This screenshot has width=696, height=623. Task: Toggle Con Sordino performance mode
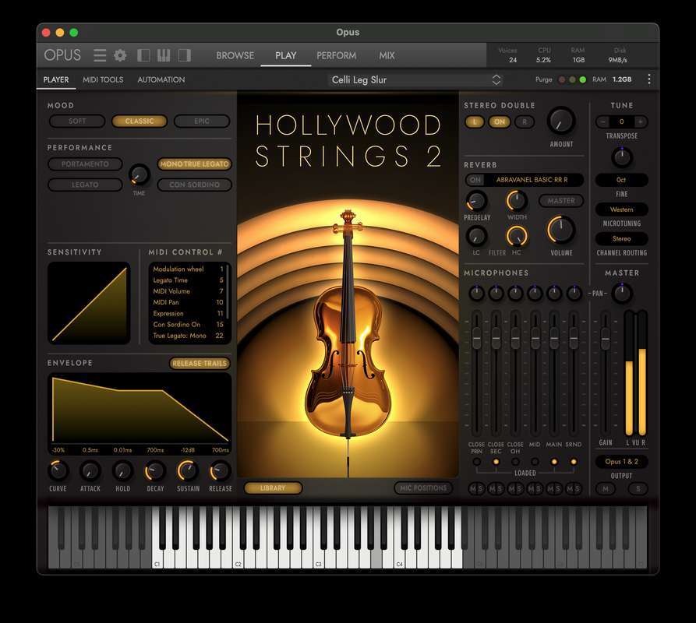[193, 185]
